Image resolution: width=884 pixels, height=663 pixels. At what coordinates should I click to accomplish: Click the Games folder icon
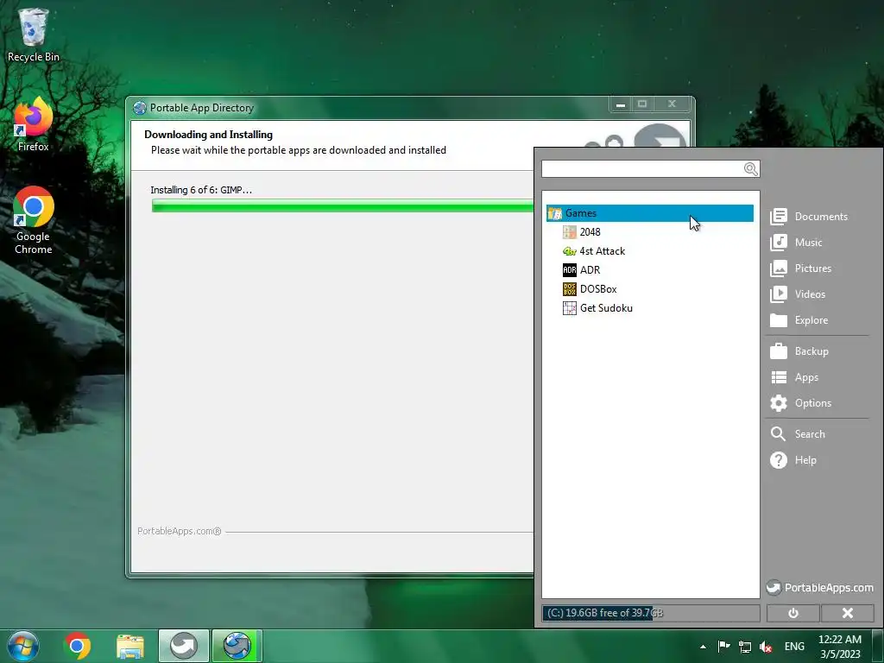tap(555, 213)
